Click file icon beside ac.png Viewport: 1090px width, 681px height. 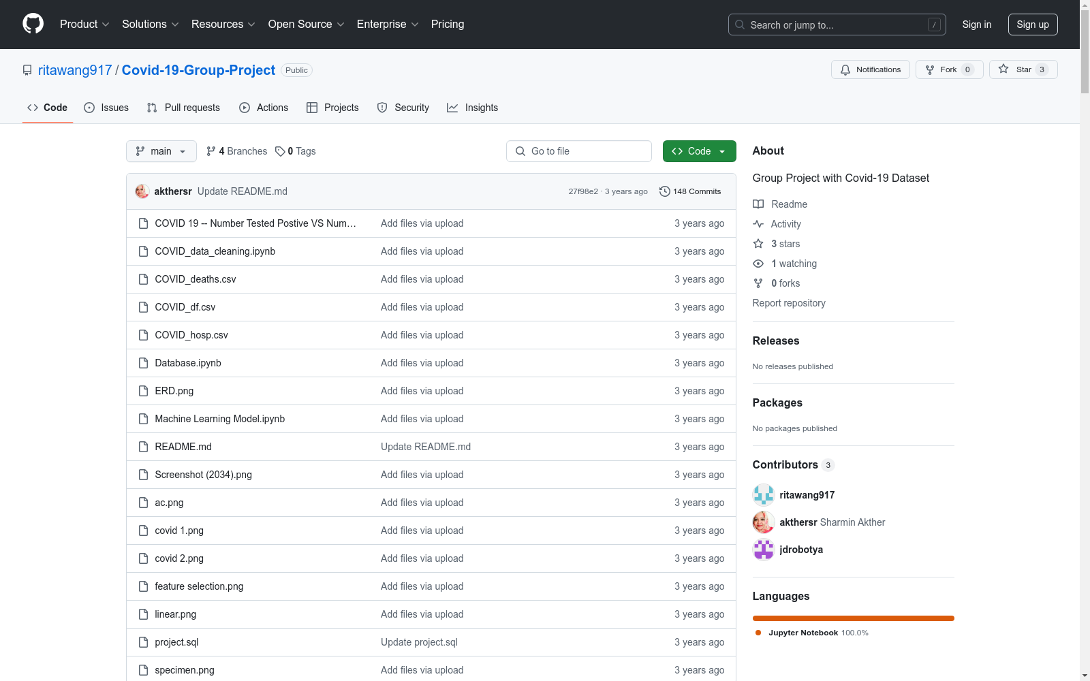tap(143, 503)
